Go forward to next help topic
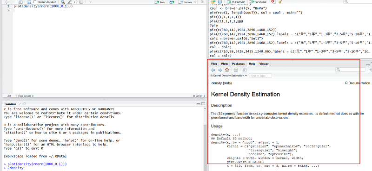Screen dimensions: 372x171 (x=220, y=70)
